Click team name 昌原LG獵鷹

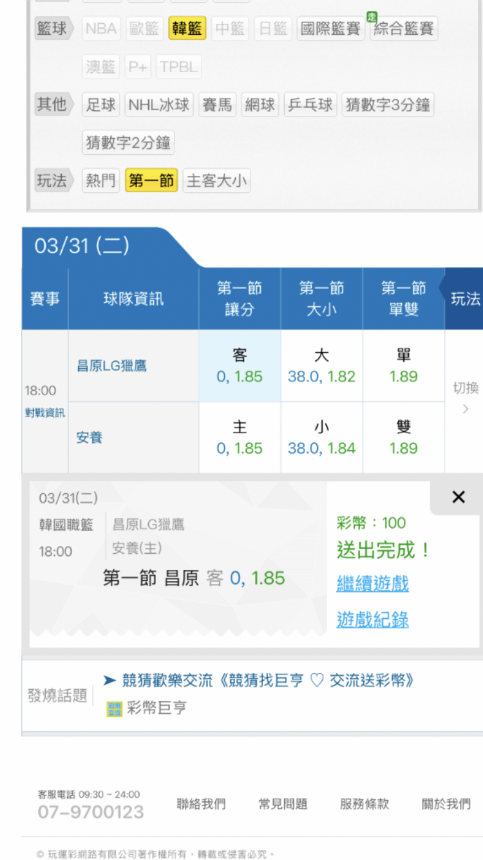[112, 366]
